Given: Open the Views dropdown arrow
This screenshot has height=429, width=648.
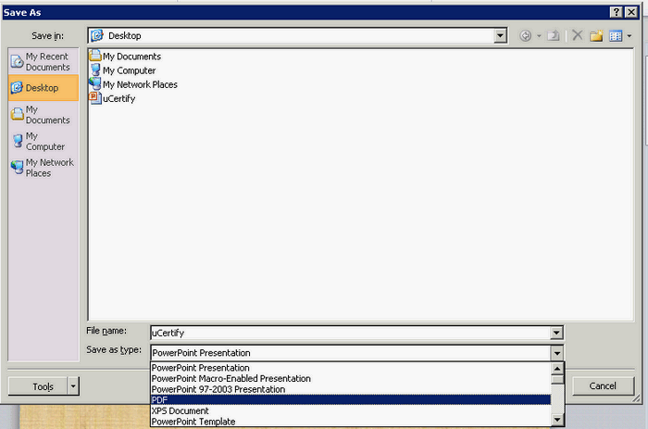Looking at the screenshot, I should pyautogui.click(x=629, y=35).
